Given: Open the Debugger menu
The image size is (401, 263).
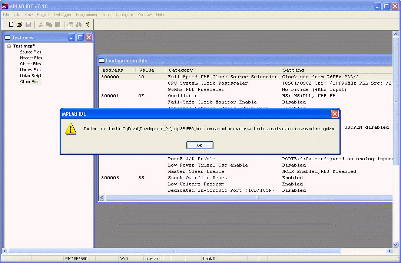Looking at the screenshot, I should (63, 14).
